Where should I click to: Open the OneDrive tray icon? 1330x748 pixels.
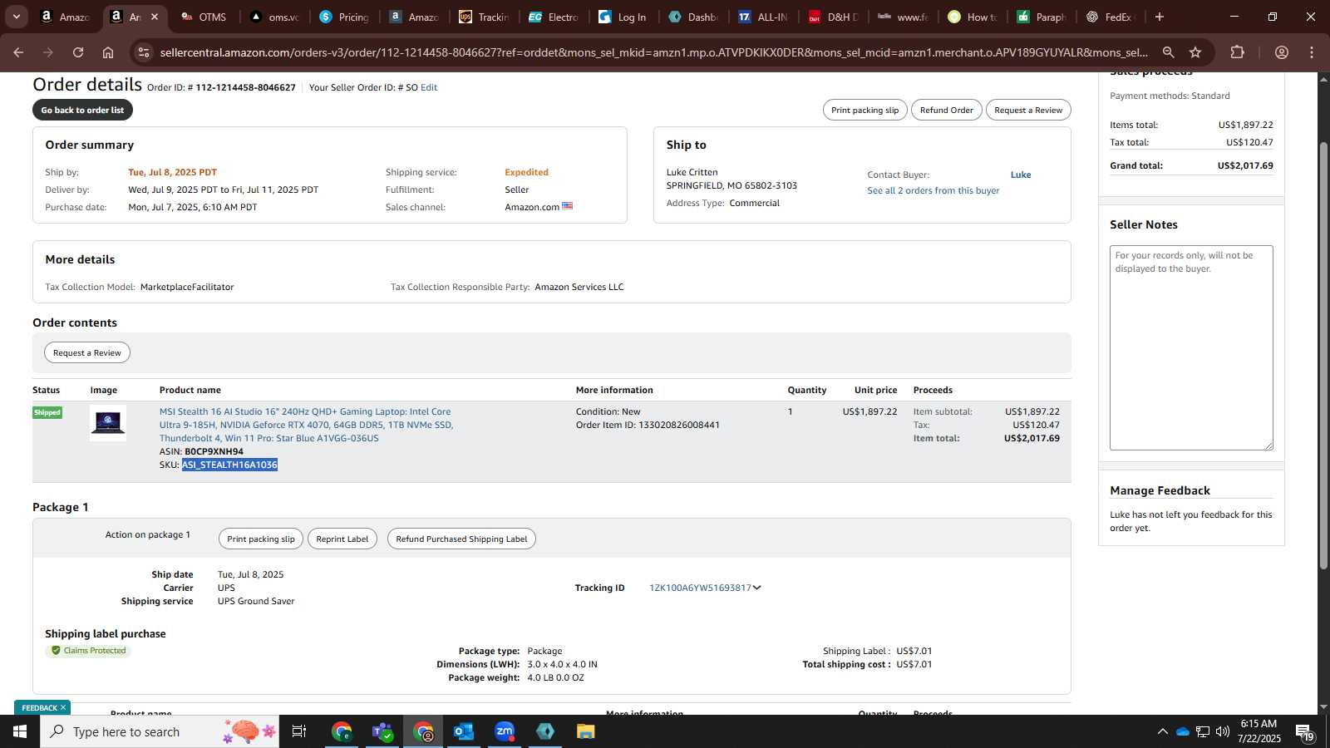1182,731
